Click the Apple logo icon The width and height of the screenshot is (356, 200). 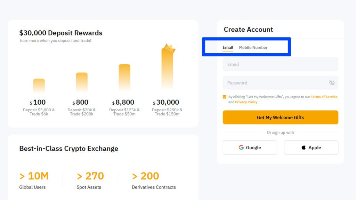tap(304, 147)
